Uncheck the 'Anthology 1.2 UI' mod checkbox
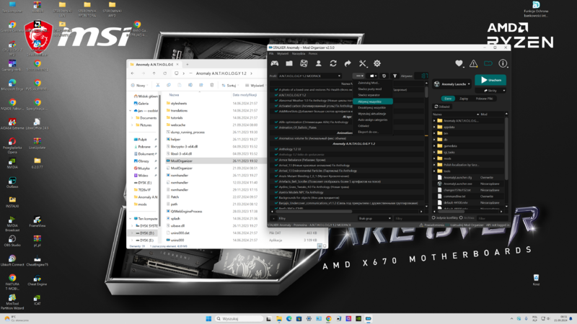 [x=275, y=149]
